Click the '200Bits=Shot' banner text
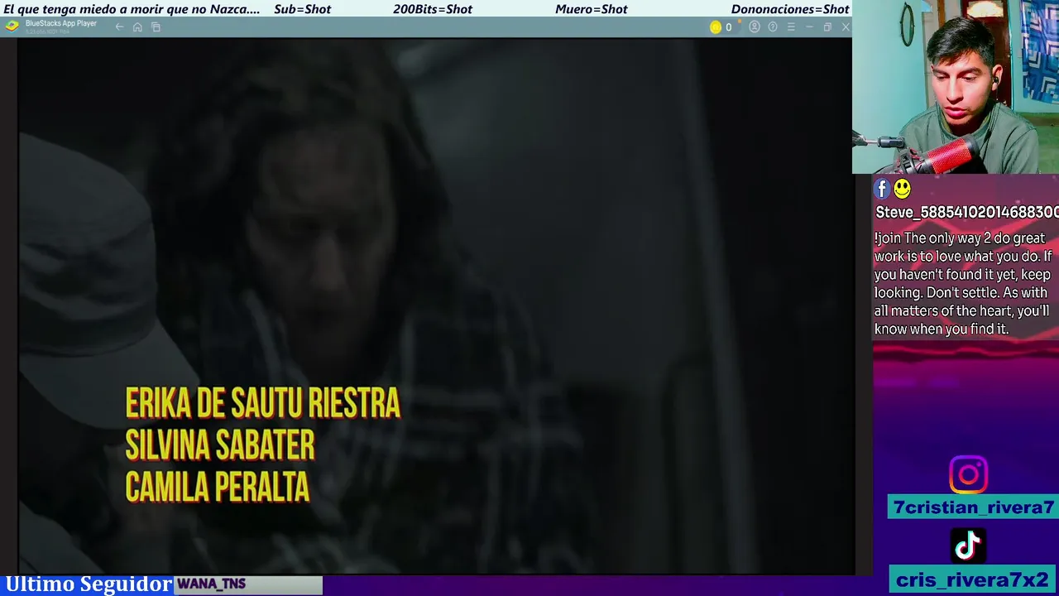Screen dimensions: 1059x596 [x=433, y=9]
